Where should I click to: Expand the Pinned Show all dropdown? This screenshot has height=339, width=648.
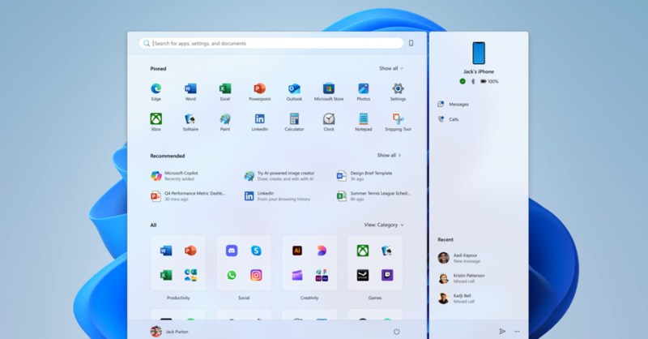point(391,68)
